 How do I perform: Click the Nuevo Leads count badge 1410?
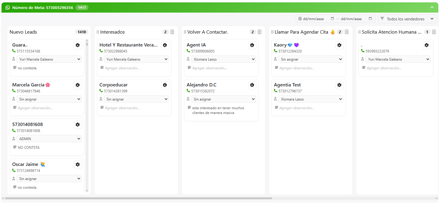tap(82, 32)
